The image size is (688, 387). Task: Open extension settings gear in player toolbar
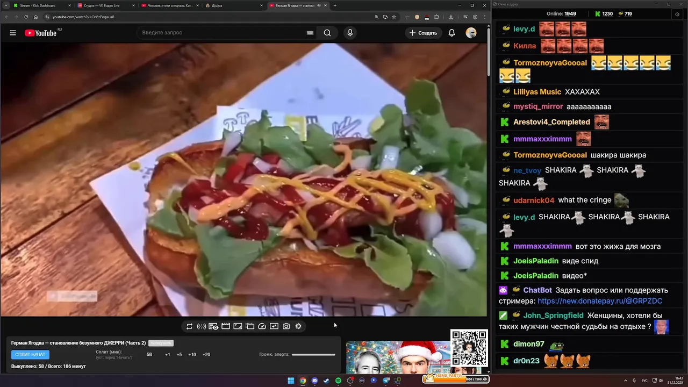tap(298, 326)
